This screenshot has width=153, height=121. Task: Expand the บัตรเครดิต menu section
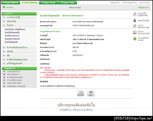(x=4, y=21)
